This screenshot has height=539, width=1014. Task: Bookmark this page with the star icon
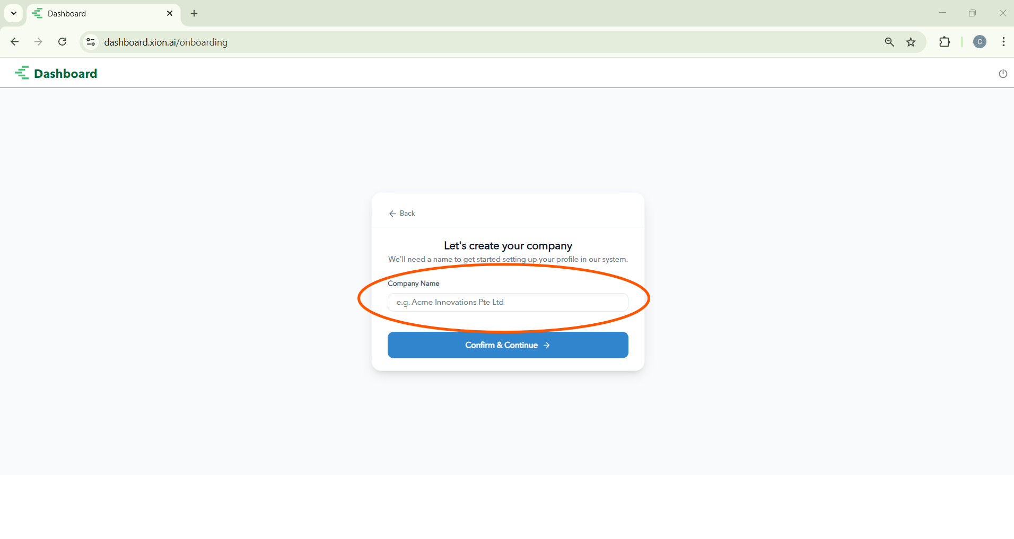tap(911, 42)
